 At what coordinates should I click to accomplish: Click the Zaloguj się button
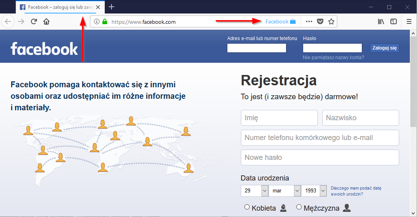(384, 48)
